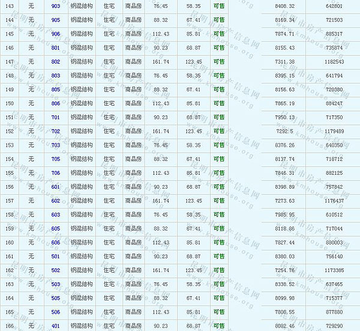Click row number 163 cell
This screenshot has height=331, width=360.
coord(10,284)
